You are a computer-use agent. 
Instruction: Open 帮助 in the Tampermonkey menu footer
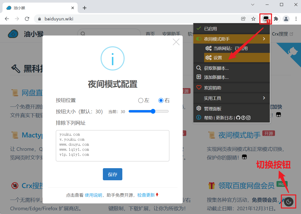pyautogui.click(x=208, y=118)
